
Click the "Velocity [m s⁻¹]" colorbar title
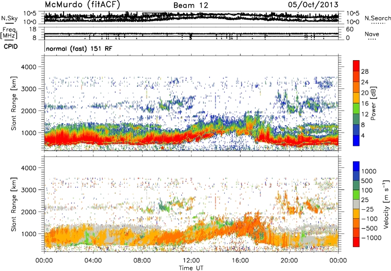[x=386, y=203]
